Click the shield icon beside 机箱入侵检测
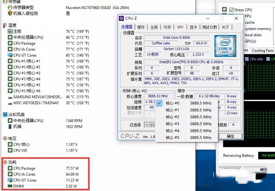The height and width of the screenshot is (191, 275). (x=10, y=13)
